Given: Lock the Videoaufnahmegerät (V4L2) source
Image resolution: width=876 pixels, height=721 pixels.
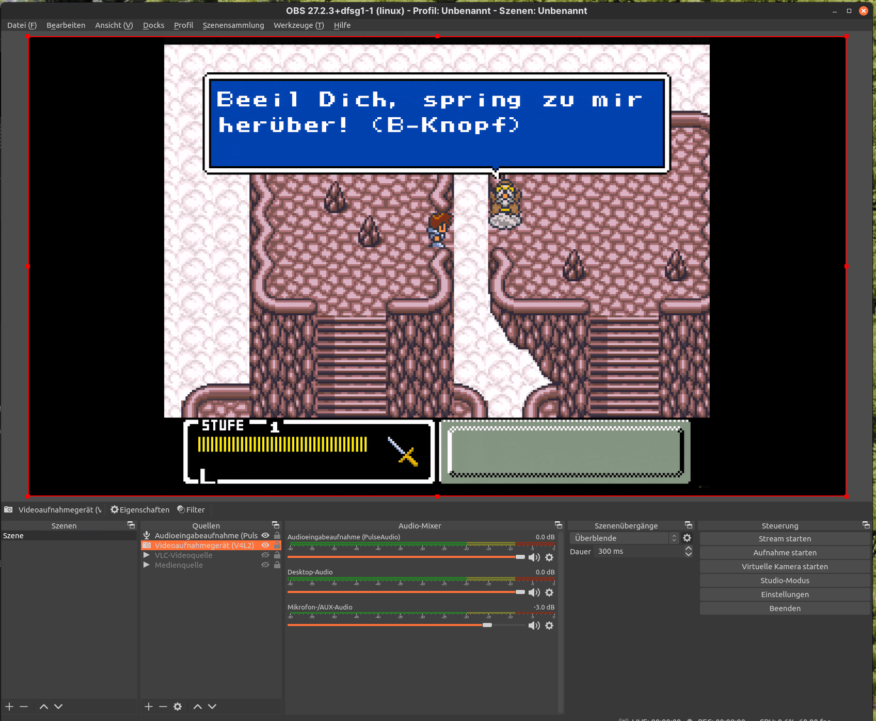Looking at the screenshot, I should click(x=277, y=546).
